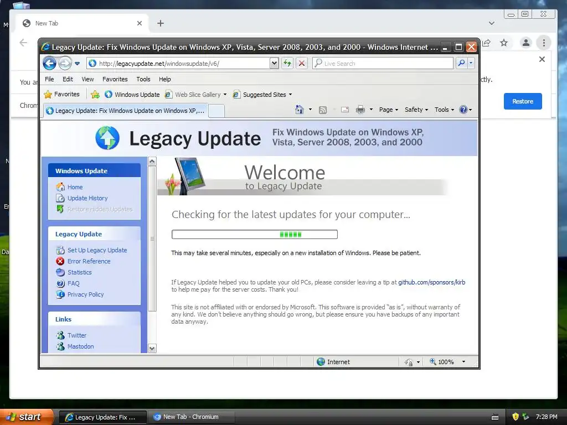Open the Tools menu in menu bar

[143, 79]
